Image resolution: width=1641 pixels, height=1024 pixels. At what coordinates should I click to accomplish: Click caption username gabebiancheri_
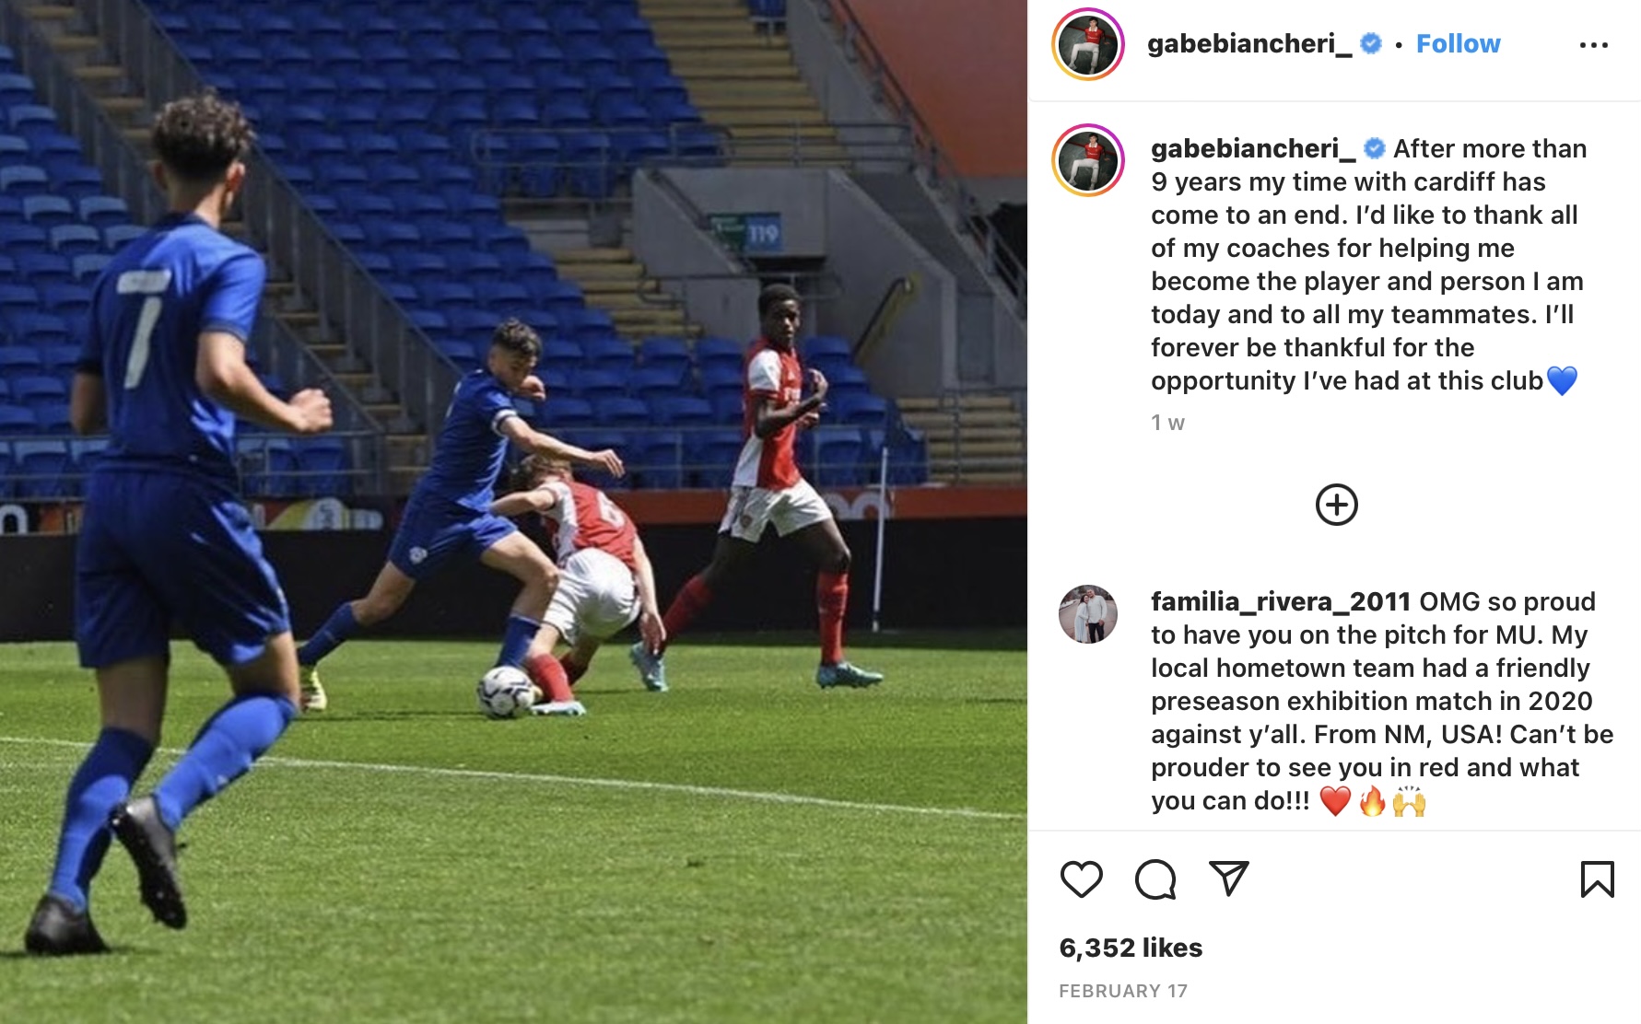point(1253,148)
